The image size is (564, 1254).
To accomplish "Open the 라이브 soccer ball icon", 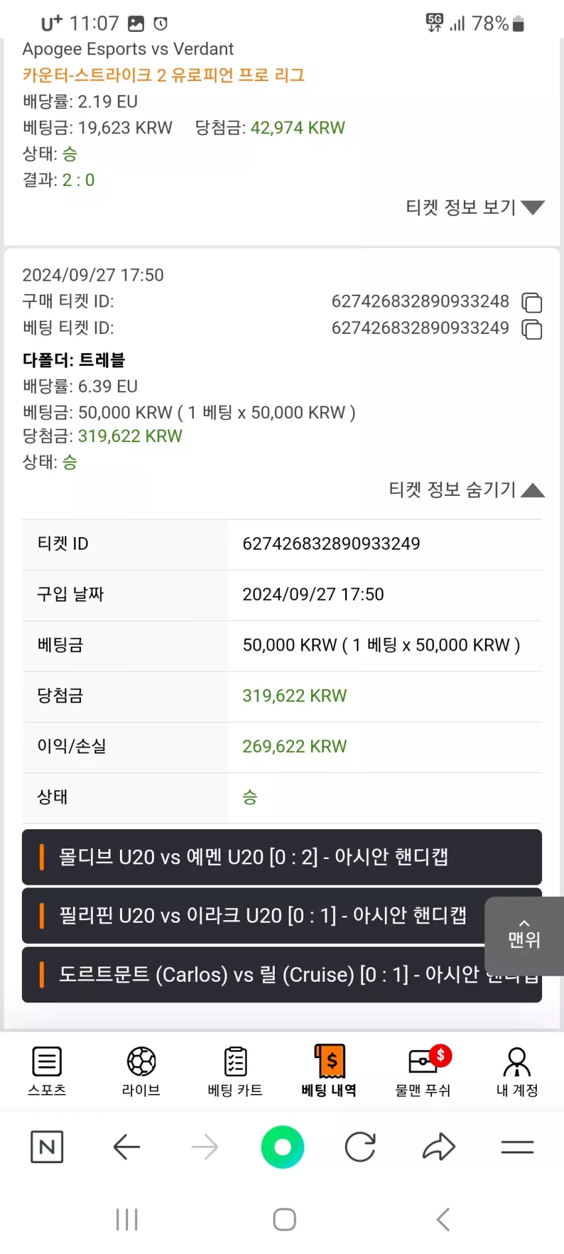I will tap(141, 1061).
